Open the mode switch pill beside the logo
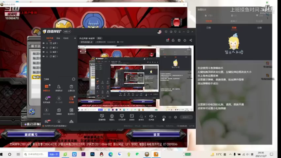The height and width of the screenshot is (158, 281). point(67,32)
